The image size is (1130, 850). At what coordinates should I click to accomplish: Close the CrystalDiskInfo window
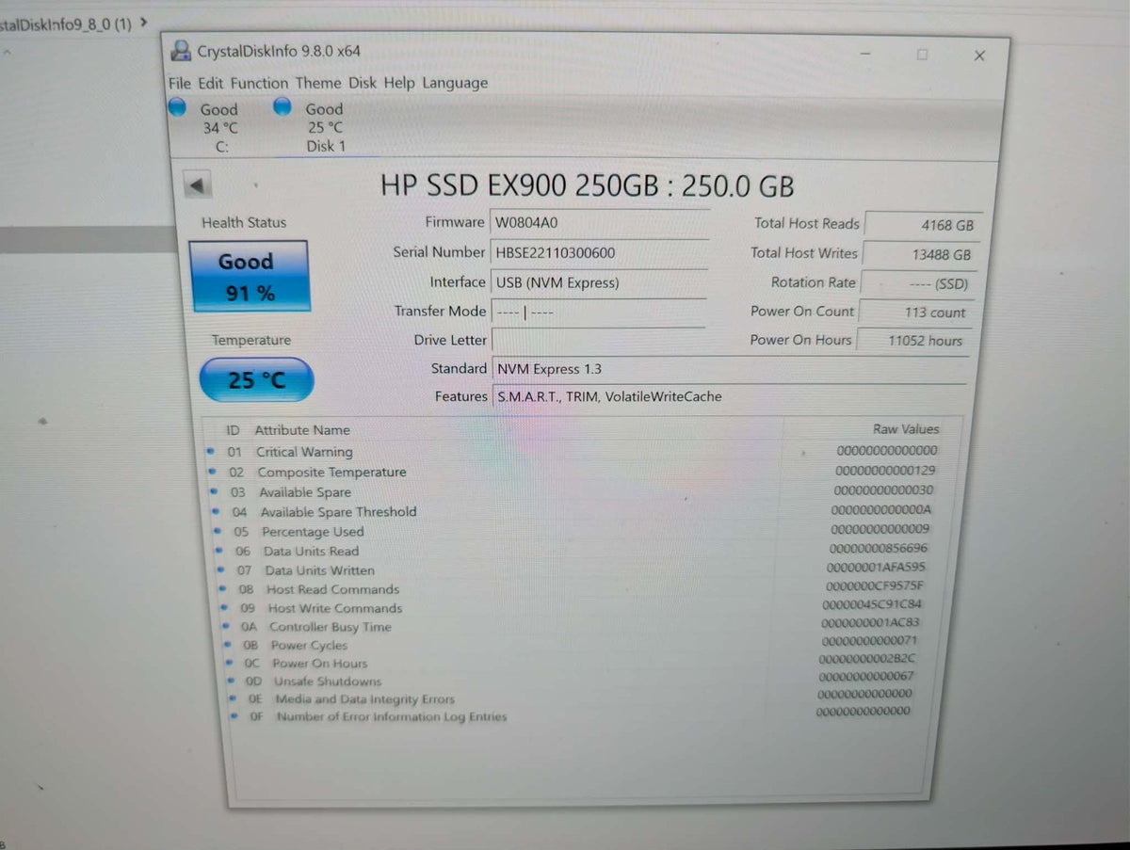979,56
